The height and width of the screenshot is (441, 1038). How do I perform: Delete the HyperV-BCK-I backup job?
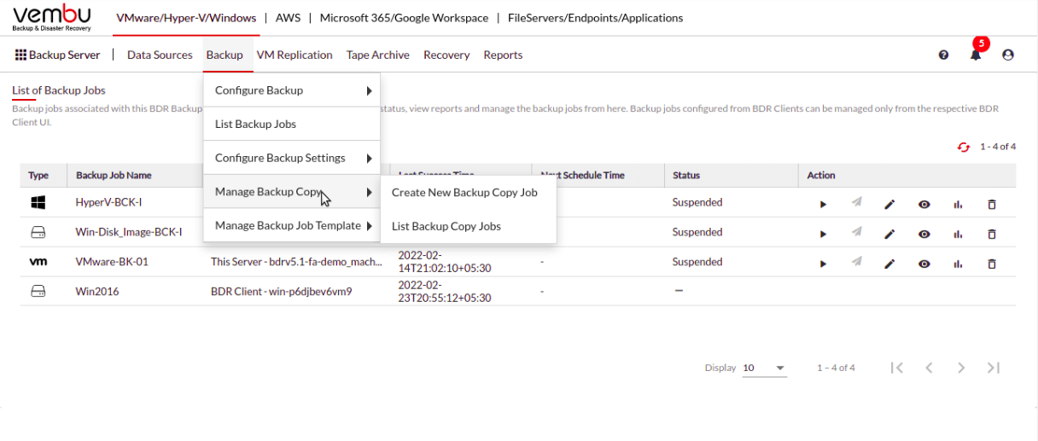(992, 205)
